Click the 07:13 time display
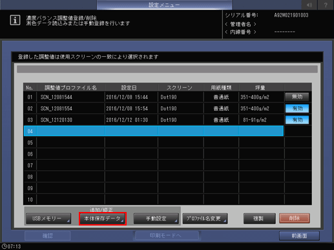334x250 pixels. point(14,246)
